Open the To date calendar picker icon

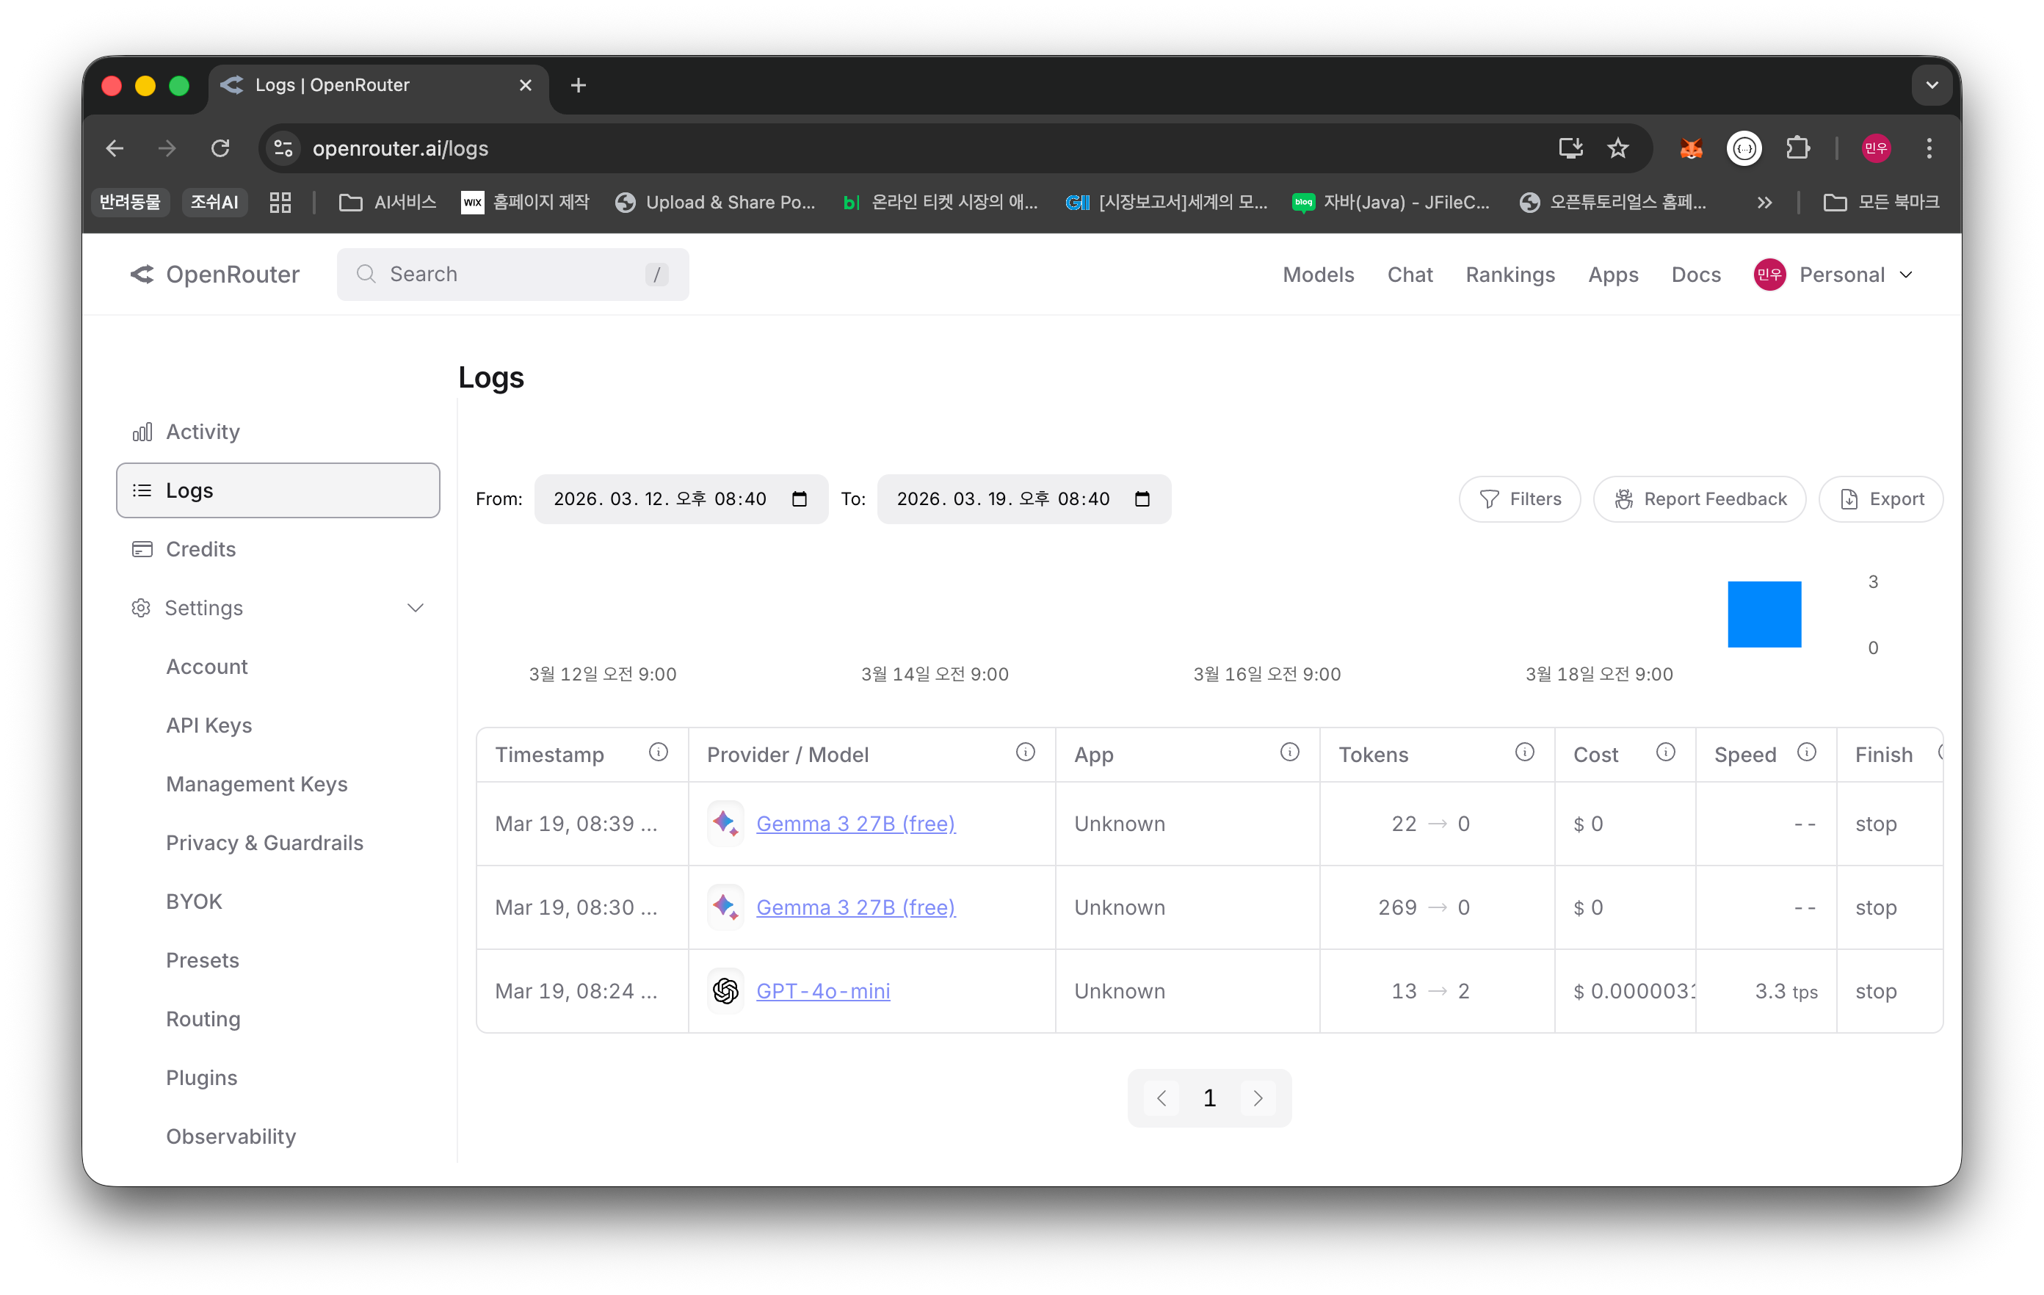click(x=1142, y=499)
